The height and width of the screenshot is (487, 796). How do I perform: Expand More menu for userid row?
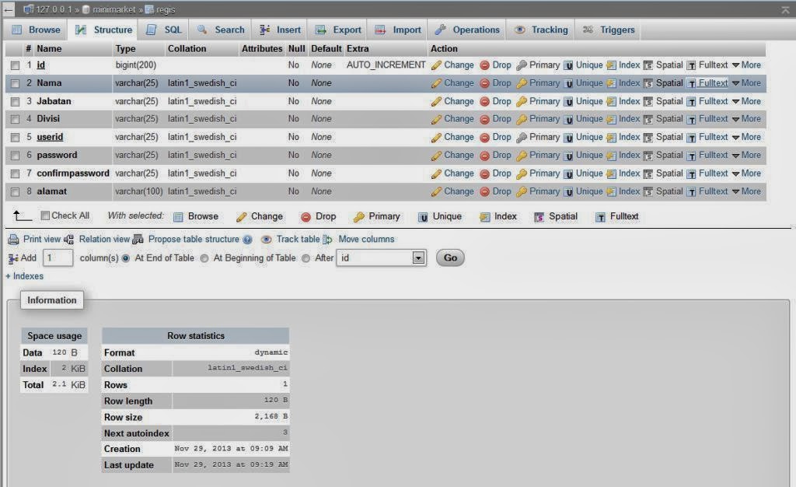point(746,137)
